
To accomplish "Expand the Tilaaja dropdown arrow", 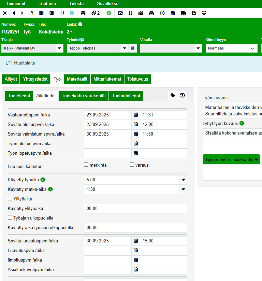I will [x=60, y=48].
